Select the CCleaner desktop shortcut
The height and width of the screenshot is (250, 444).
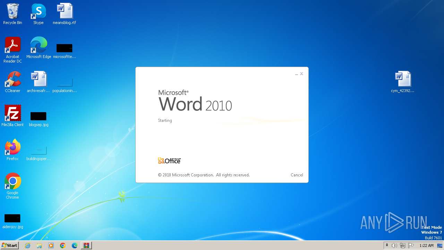point(12,82)
